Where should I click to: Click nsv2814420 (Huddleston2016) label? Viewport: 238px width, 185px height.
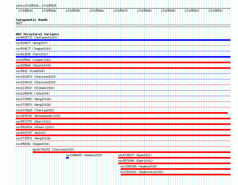tap(142, 172)
